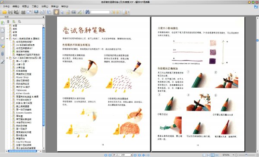This screenshot has width=259, height=157.
Task: Switch to single page view mode
Action: point(204,155)
